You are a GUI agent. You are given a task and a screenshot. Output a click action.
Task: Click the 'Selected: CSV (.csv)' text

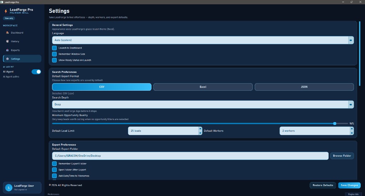(63, 93)
